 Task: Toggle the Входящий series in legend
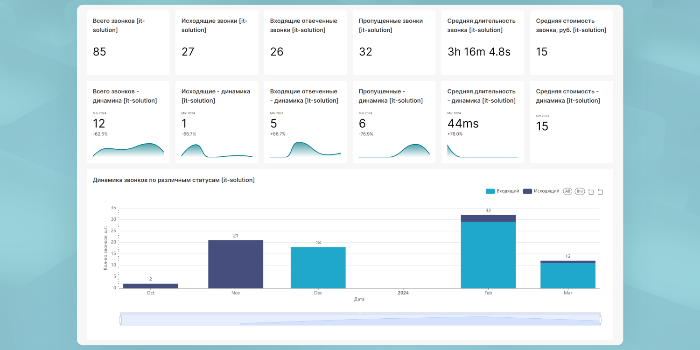pos(502,191)
